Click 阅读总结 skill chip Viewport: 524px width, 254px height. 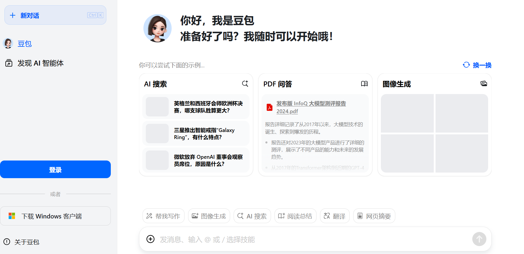click(295, 216)
